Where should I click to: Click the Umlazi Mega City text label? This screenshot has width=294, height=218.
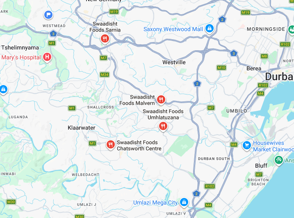coord(155,203)
